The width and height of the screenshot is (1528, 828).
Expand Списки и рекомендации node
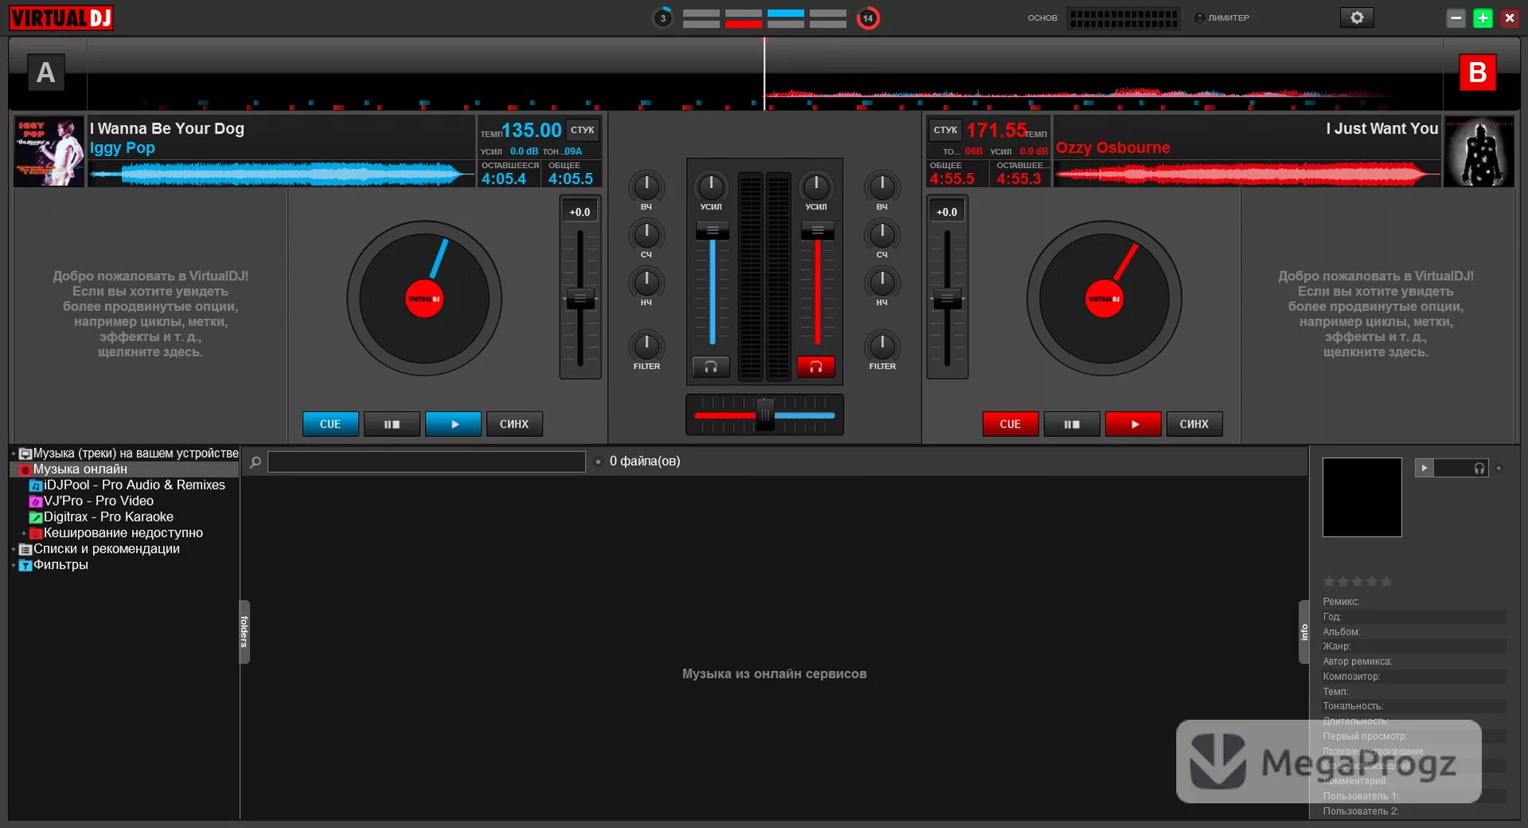[14, 549]
